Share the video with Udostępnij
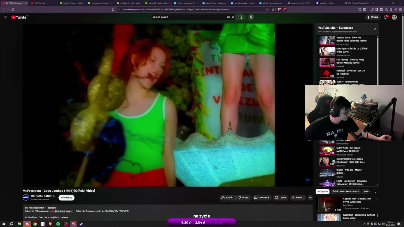The height and width of the screenshot is (227, 404). tap(262, 198)
